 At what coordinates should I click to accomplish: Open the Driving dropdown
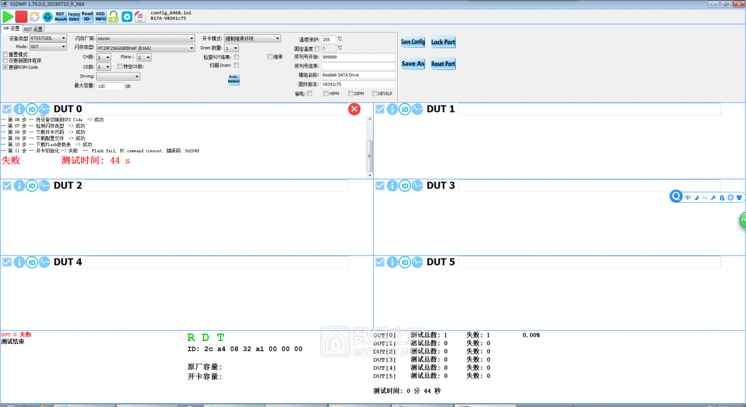[x=118, y=77]
